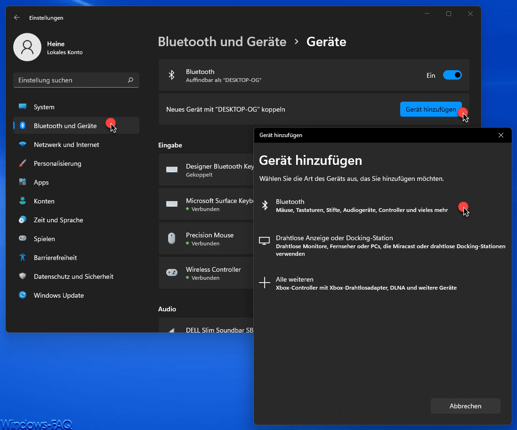Click the user avatar picture for Heine
Viewport: 517px width, 430px height.
27,47
